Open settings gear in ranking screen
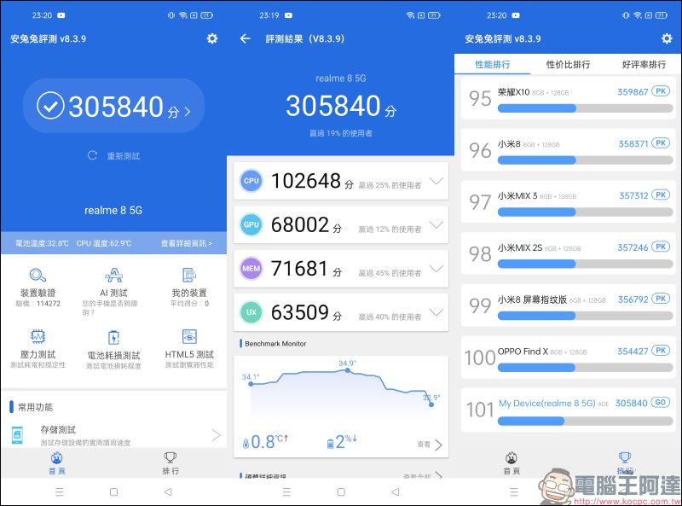Screen dimensions: 682x506 pos(667,38)
